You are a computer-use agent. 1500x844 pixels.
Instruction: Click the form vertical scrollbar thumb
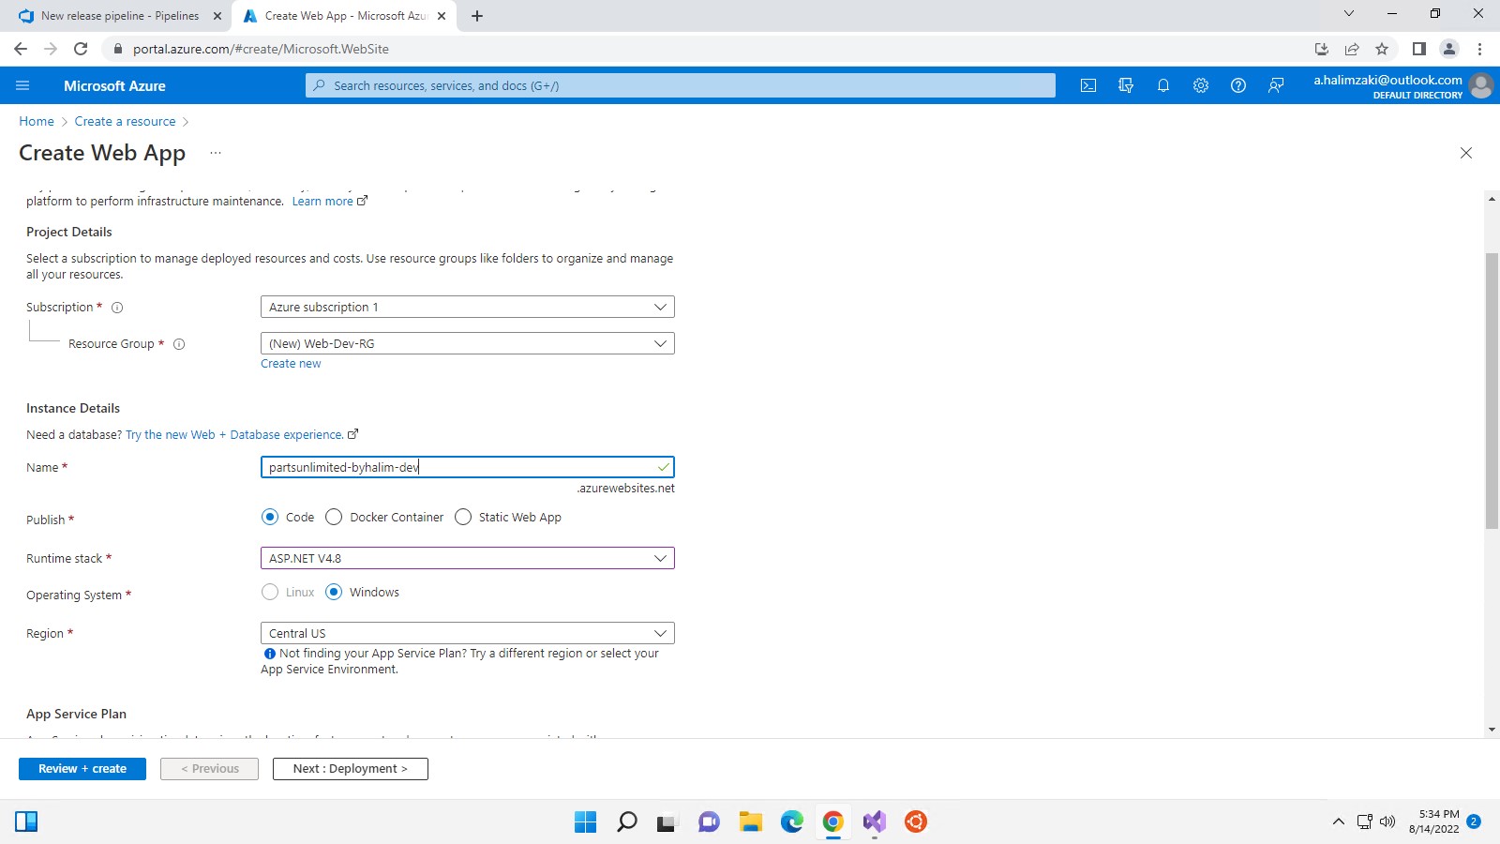coord(1492,391)
